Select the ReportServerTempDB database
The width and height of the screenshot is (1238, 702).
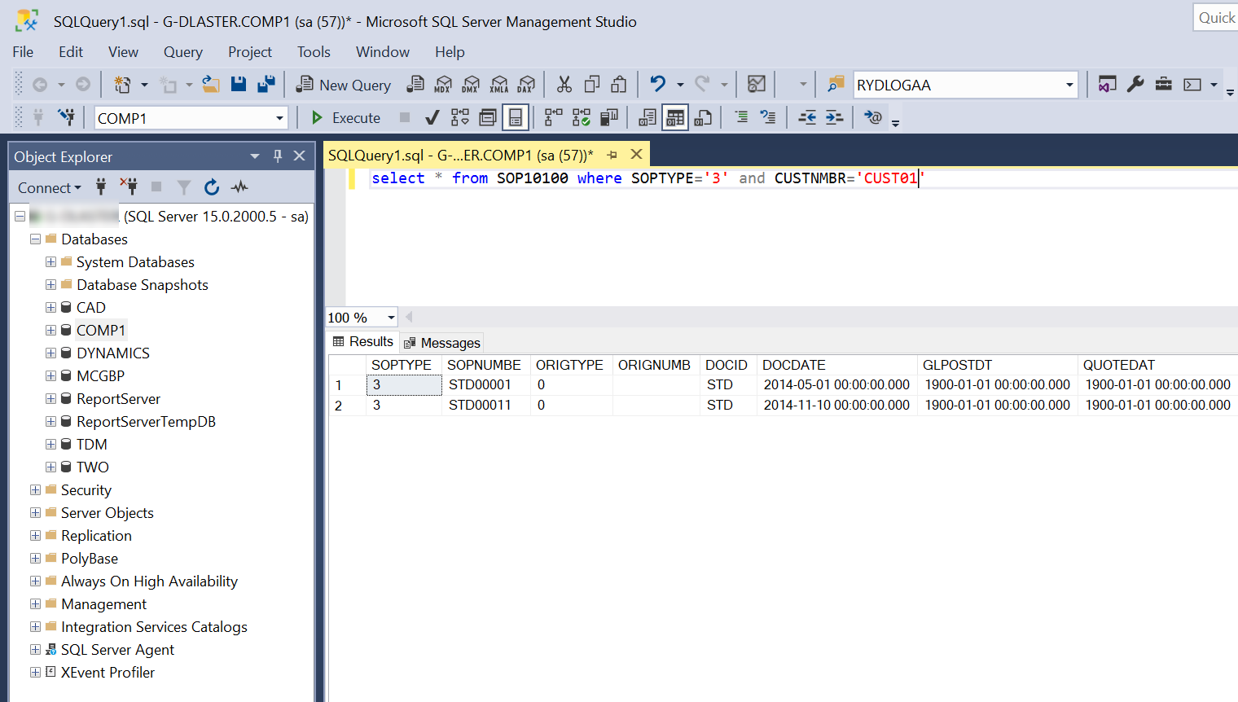[146, 422]
